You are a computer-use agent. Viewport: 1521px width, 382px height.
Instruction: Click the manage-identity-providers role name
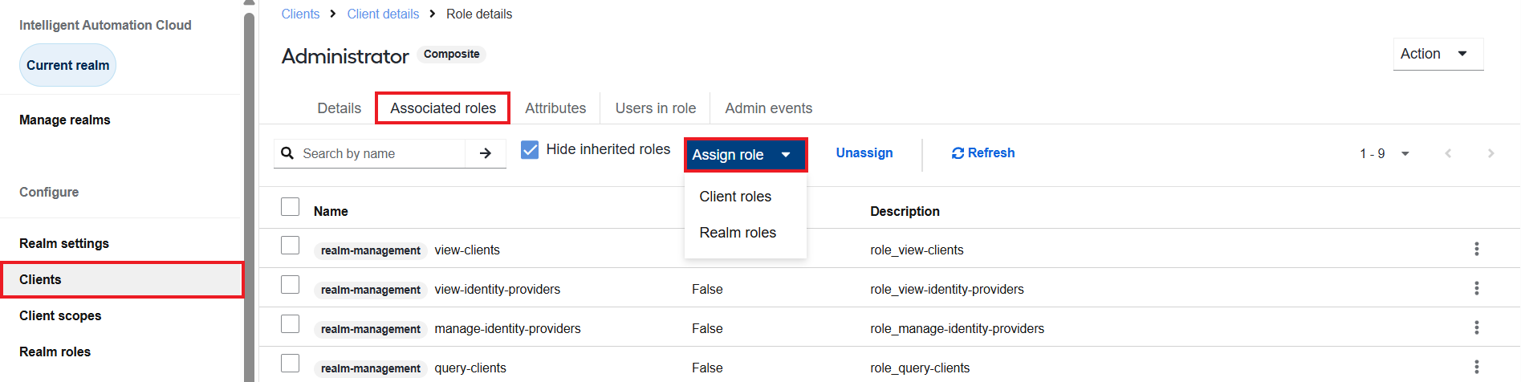(x=507, y=328)
